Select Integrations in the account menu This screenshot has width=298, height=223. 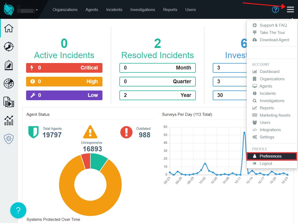coord(270,130)
